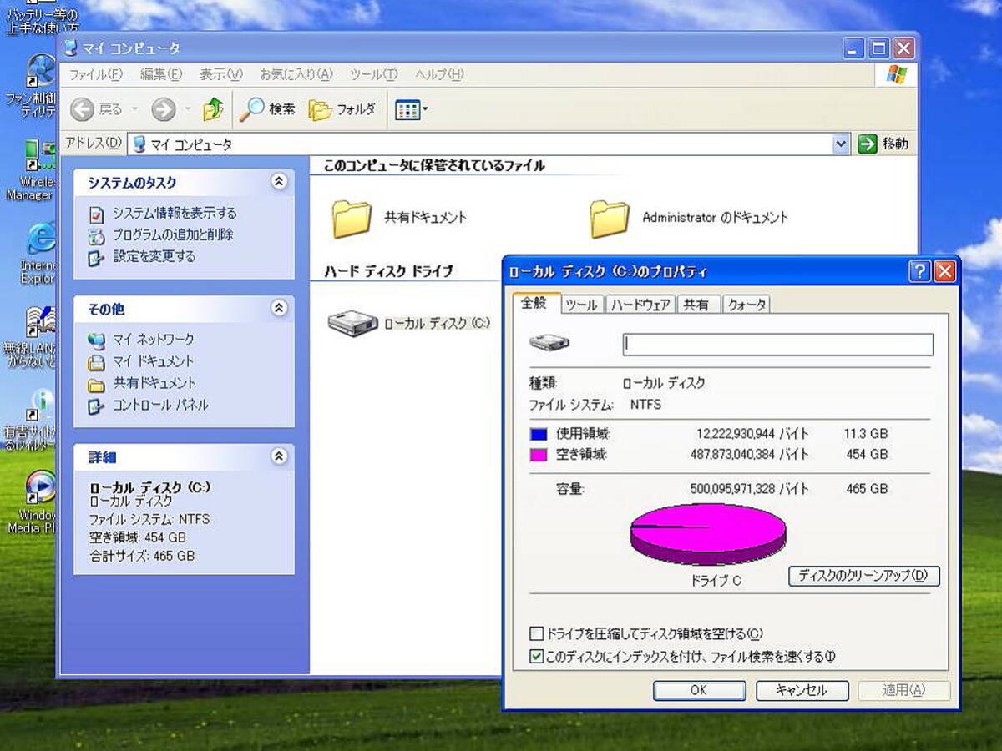This screenshot has width=1002, height=751.
Task: Click the コントロール パネル link
Action: click(160, 406)
